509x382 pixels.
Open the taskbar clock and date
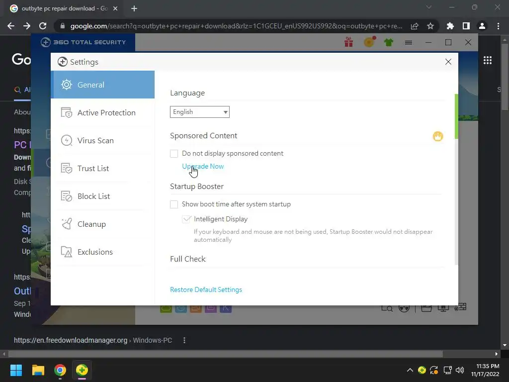coord(485,370)
